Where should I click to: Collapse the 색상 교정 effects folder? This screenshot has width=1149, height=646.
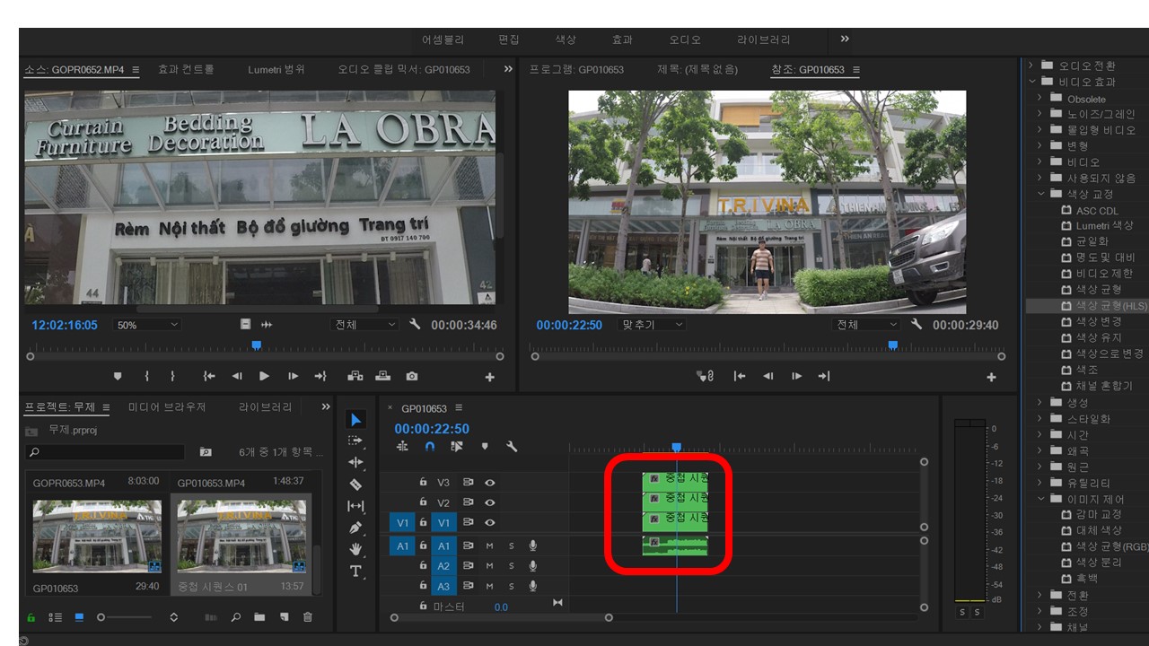(1041, 194)
